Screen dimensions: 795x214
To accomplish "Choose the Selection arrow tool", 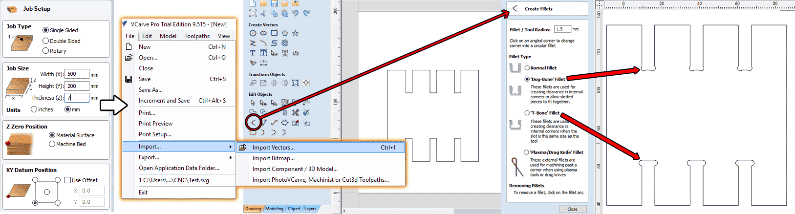I will point(253,102).
